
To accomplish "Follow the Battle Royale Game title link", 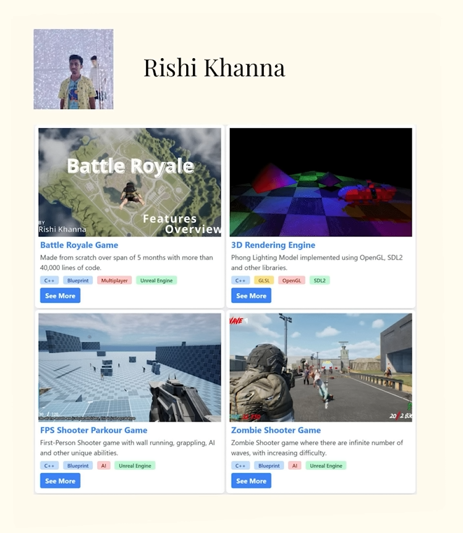I will 79,245.
